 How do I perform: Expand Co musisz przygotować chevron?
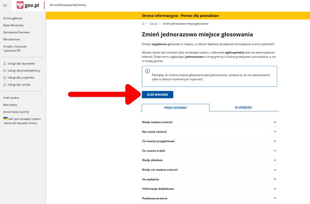click(275, 141)
